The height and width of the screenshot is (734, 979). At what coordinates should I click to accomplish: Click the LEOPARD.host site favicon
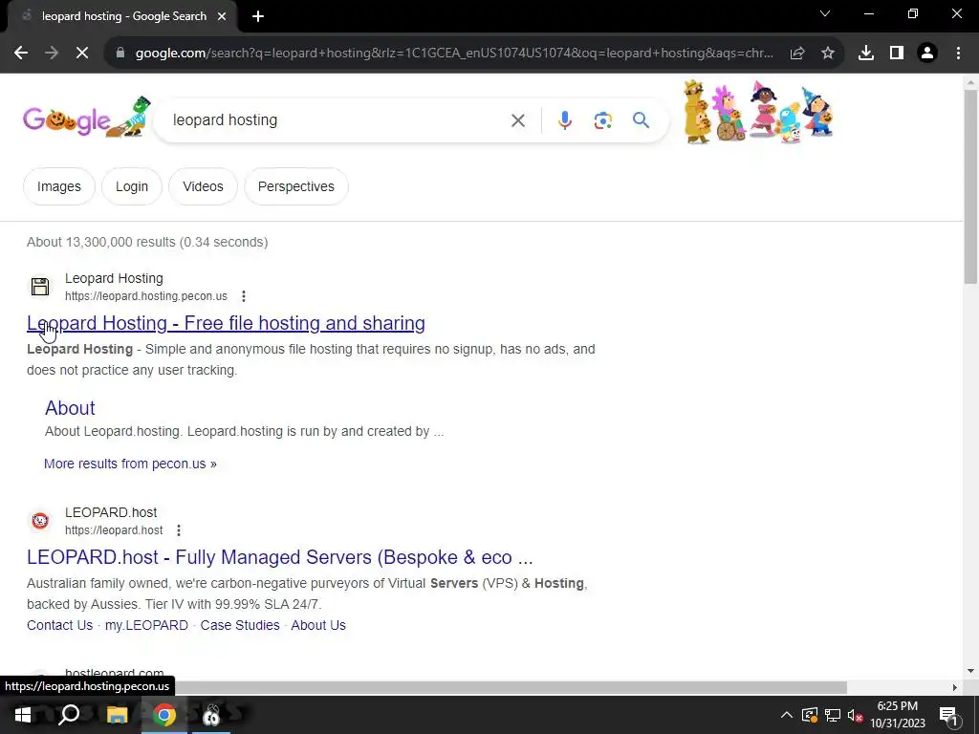(40, 521)
